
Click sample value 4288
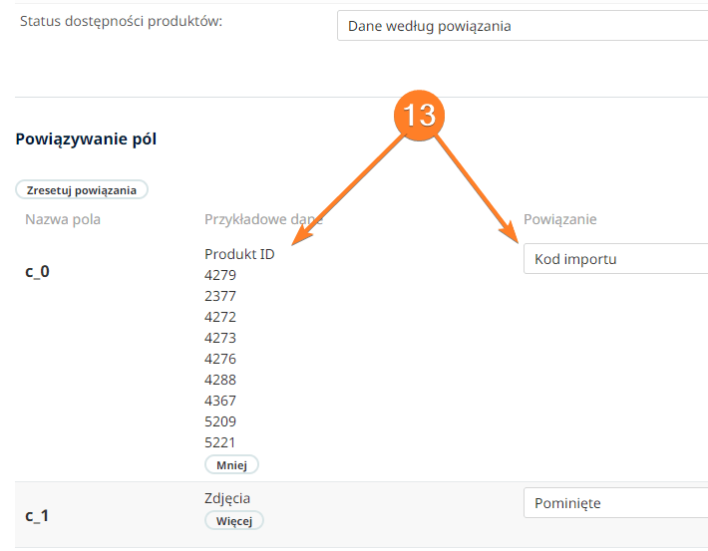[220, 380]
